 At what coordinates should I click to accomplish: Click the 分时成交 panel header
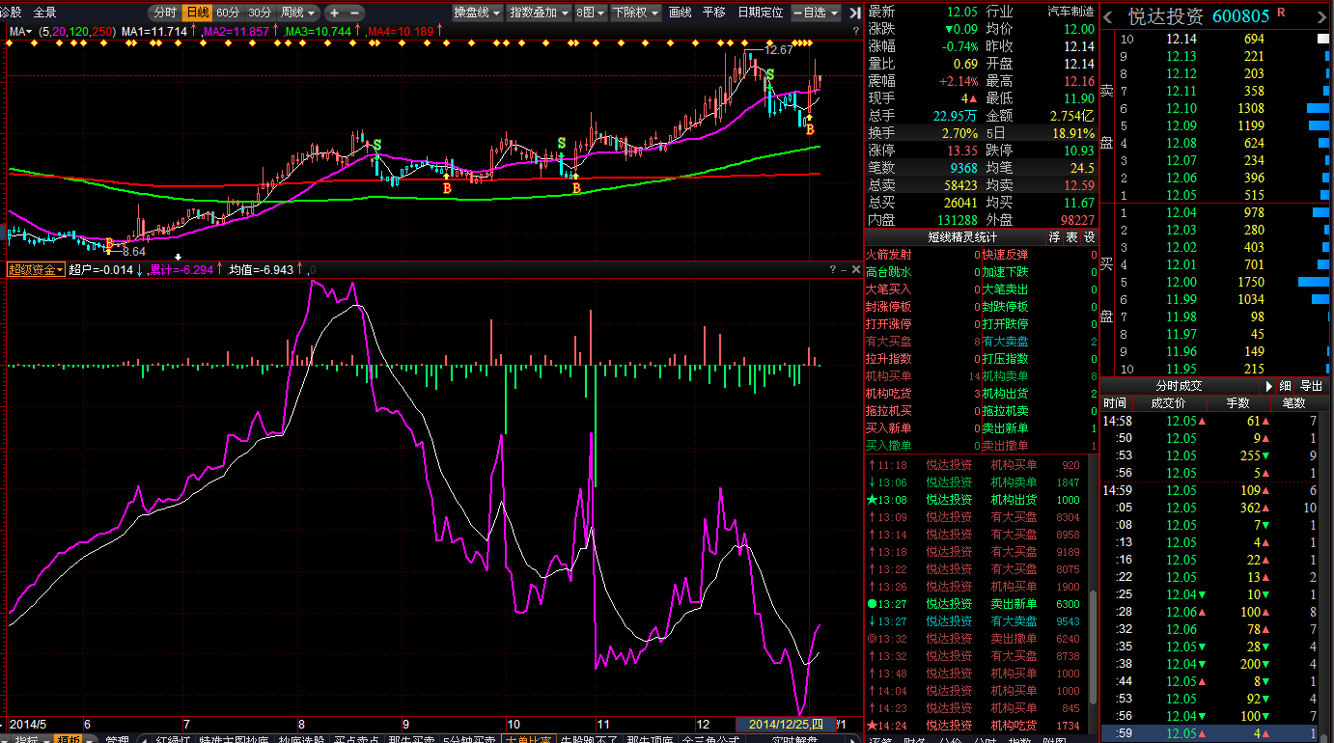(x=1179, y=385)
